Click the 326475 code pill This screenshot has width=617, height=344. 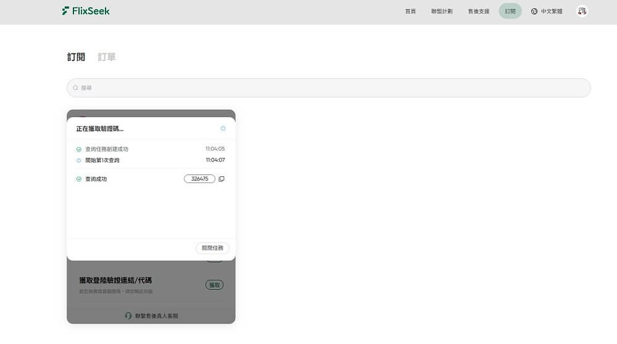pos(199,179)
